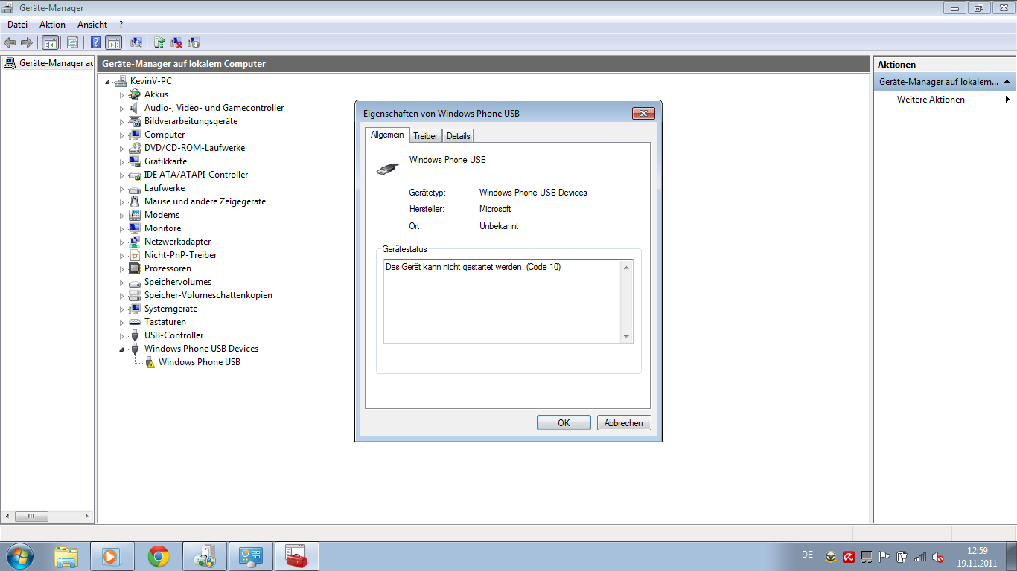Expand the Netzwerkadapter node
The width and height of the screenshot is (1017, 571).
coord(121,242)
